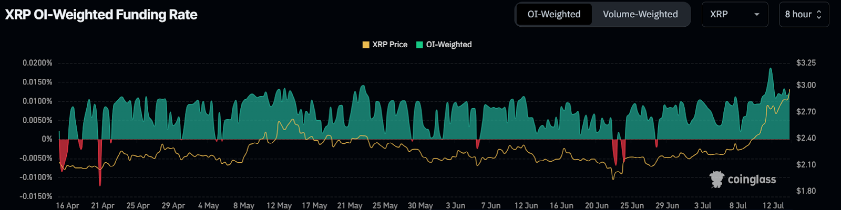
Task: Click the -0.0050% y-axis label
Action: (36, 158)
